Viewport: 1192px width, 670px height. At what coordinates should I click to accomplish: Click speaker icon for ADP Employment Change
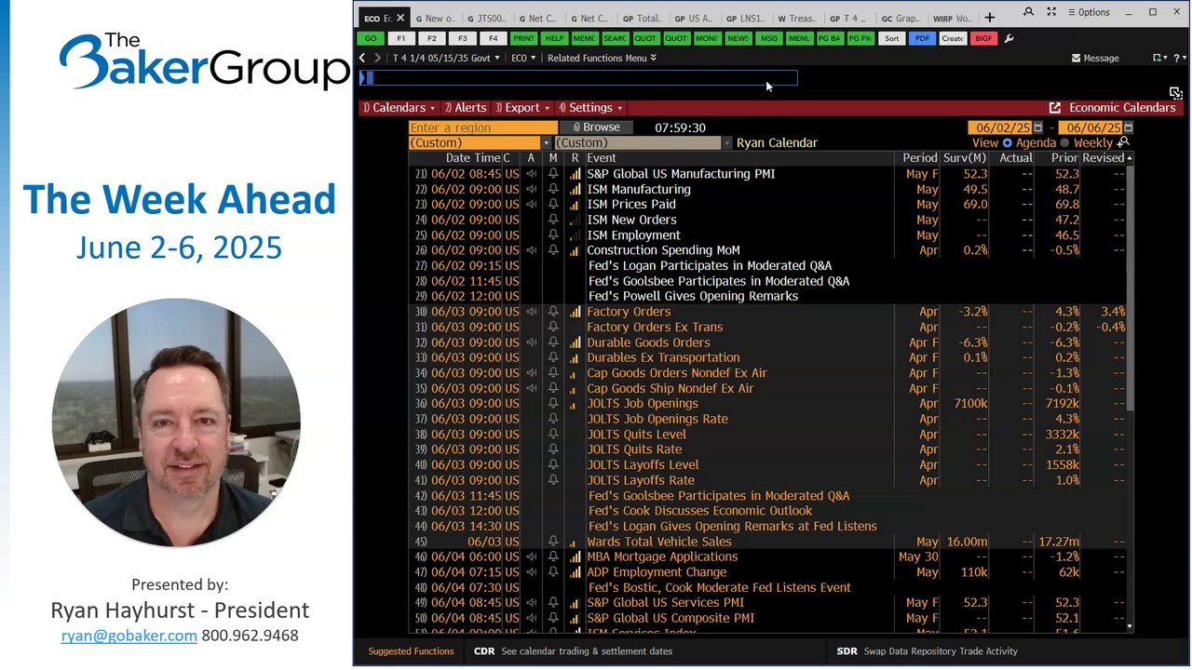531,572
